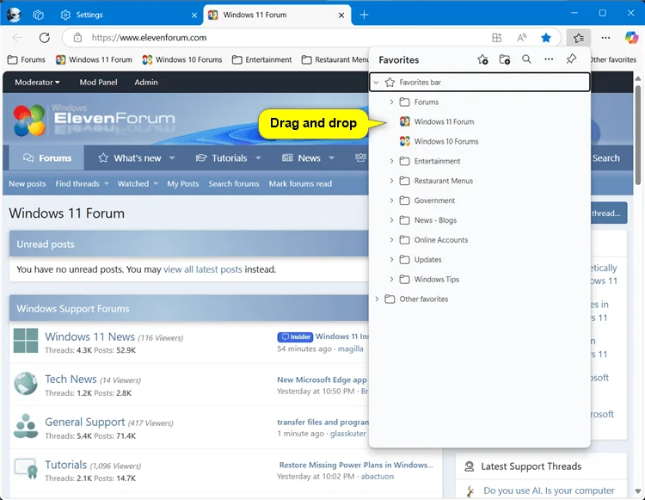
Task: Open Find threads dropdown arrow
Action: (106, 183)
